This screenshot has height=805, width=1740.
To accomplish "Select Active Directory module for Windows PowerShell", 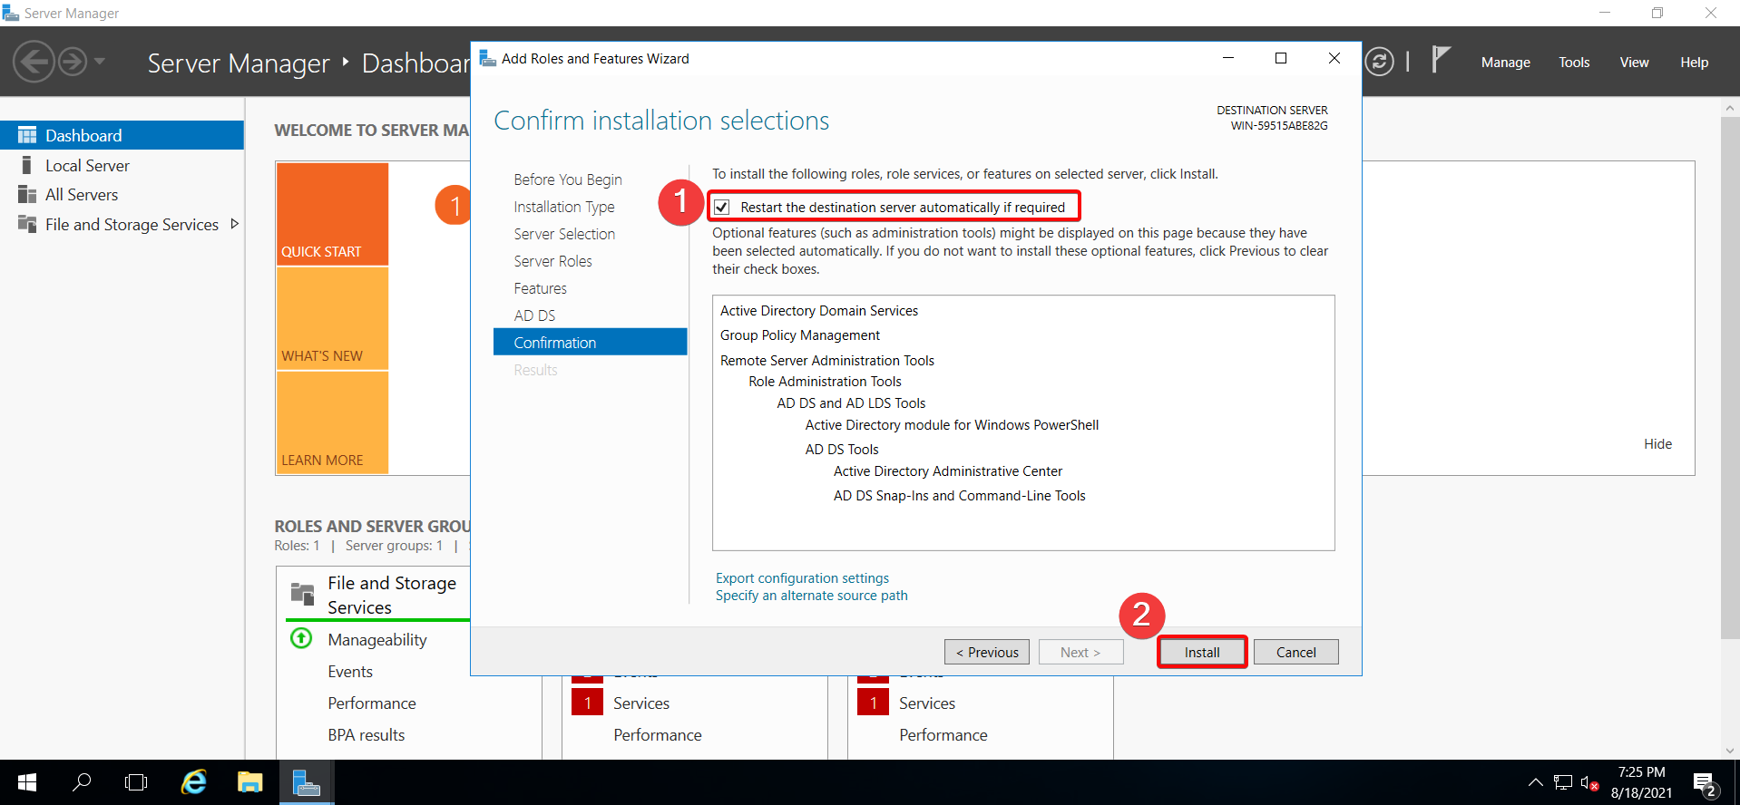I will click(952, 425).
